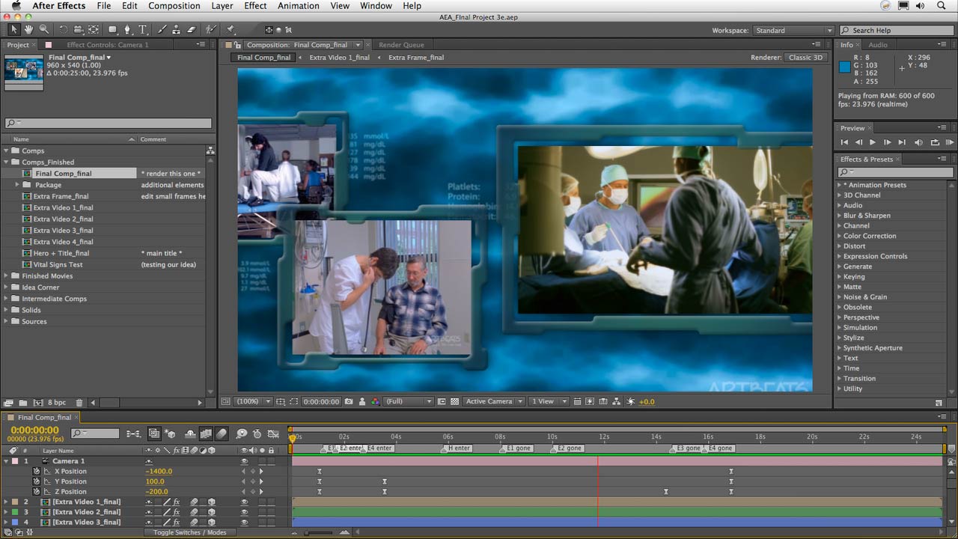This screenshot has height=539, width=958.
Task: Switch to the Render Queue tab
Action: 401,45
